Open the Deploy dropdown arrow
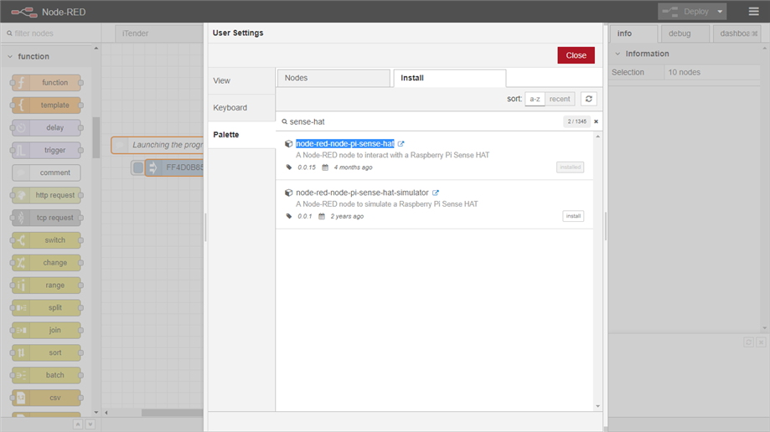The image size is (770, 432). [x=720, y=12]
